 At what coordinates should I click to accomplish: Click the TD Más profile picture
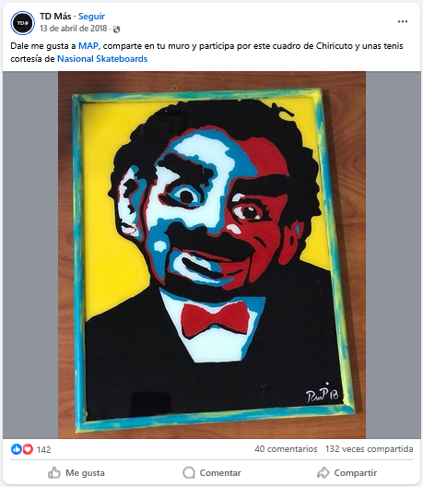(22, 23)
